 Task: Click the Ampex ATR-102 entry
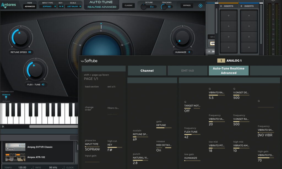click(x=36, y=157)
